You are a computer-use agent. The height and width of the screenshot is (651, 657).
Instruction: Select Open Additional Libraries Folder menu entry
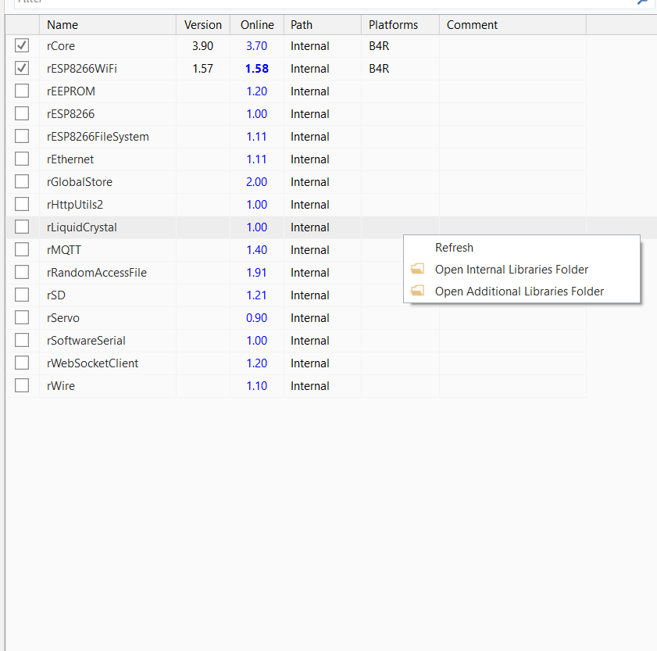click(522, 291)
